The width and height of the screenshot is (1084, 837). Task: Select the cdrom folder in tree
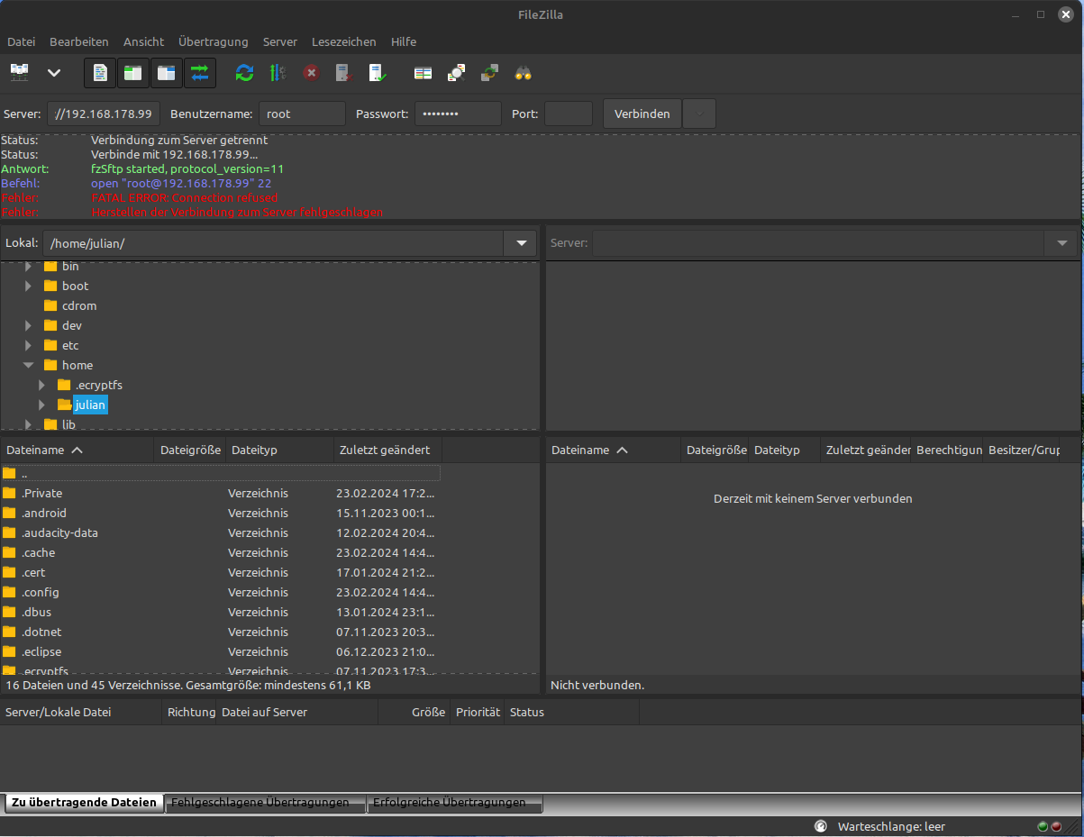click(79, 305)
